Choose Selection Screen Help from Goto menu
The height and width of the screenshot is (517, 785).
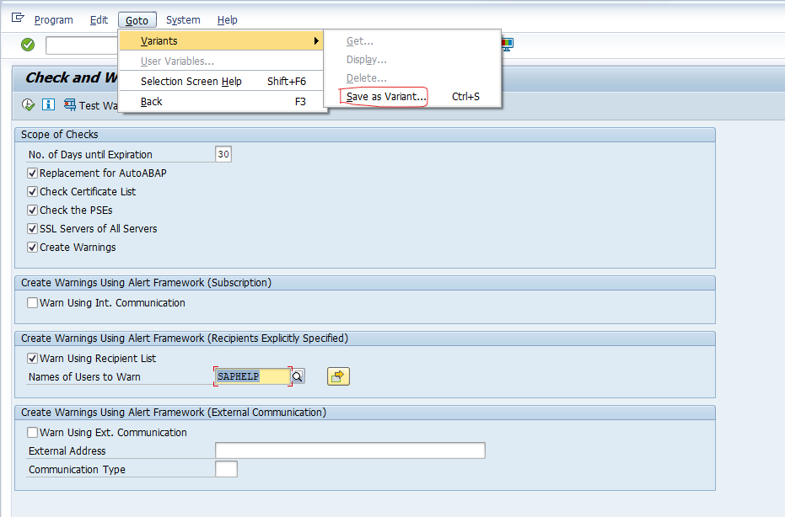click(191, 82)
